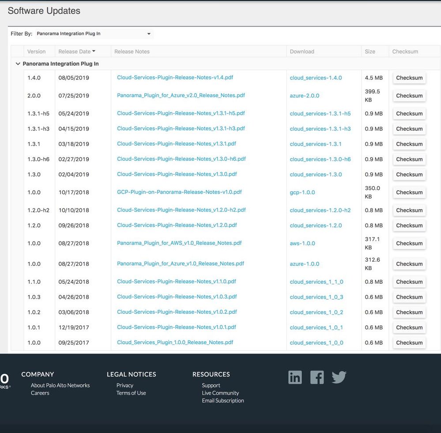Show Checksum for cloud_services_1_0_0
Screen dimensions: 441x433
pos(409,343)
